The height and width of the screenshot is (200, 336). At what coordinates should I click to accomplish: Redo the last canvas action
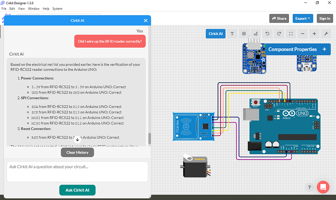click(279, 34)
